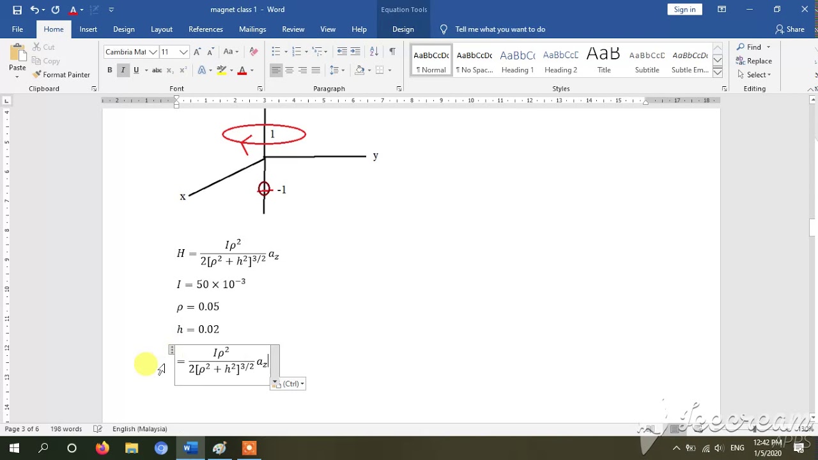Image resolution: width=818 pixels, height=460 pixels.
Task: Switch to the Insert tab
Action: (x=88, y=29)
